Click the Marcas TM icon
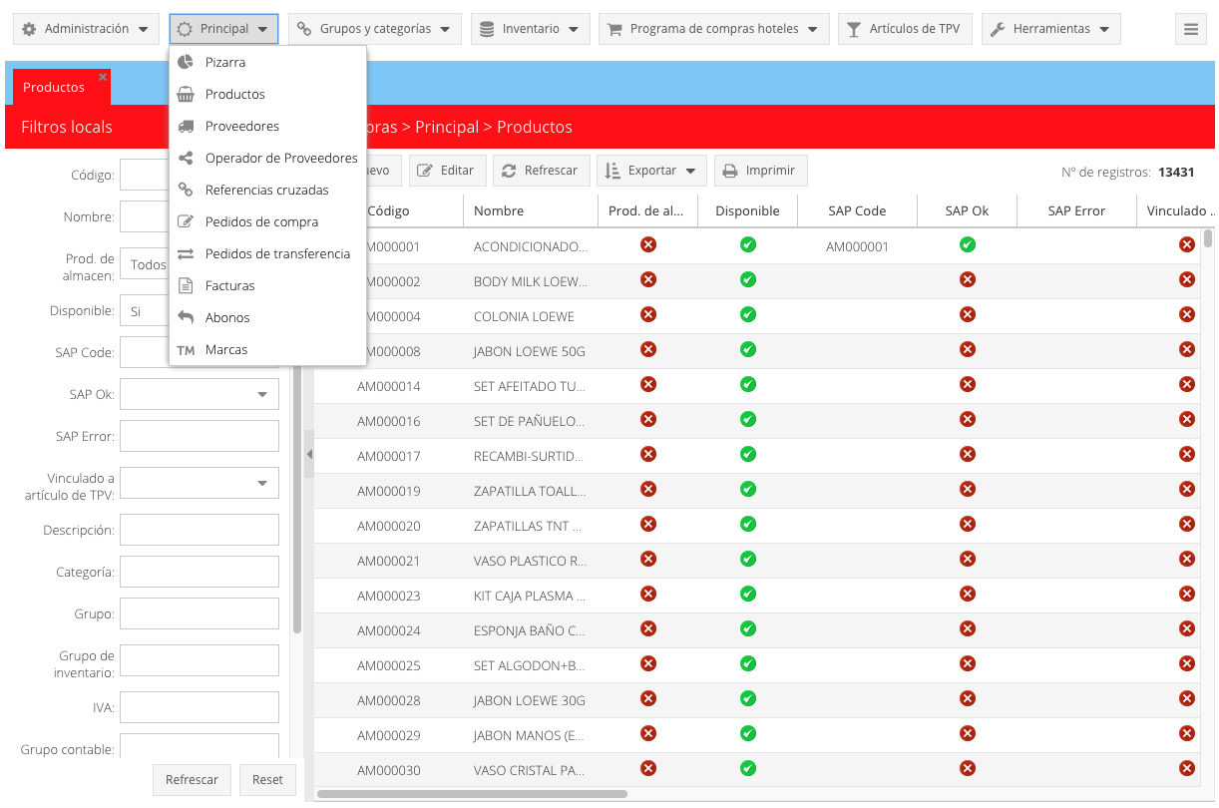This screenshot has width=1219, height=808. point(186,350)
